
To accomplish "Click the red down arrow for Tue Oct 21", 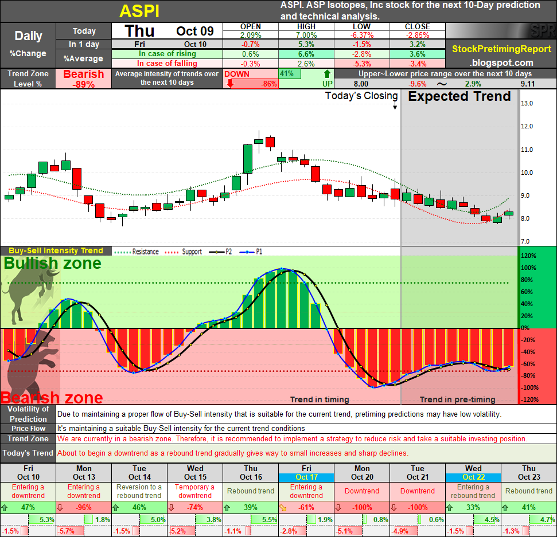I will point(394,508).
